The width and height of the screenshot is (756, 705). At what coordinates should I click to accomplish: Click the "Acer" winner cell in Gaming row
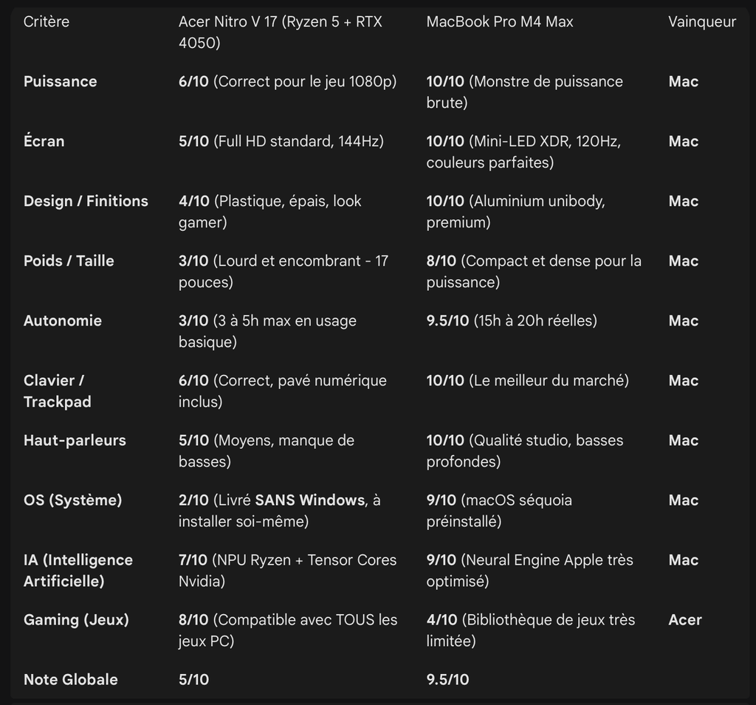tap(685, 620)
